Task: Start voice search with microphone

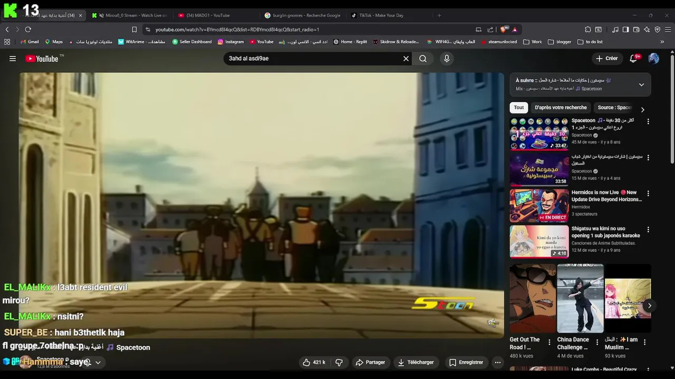Action: (x=447, y=58)
